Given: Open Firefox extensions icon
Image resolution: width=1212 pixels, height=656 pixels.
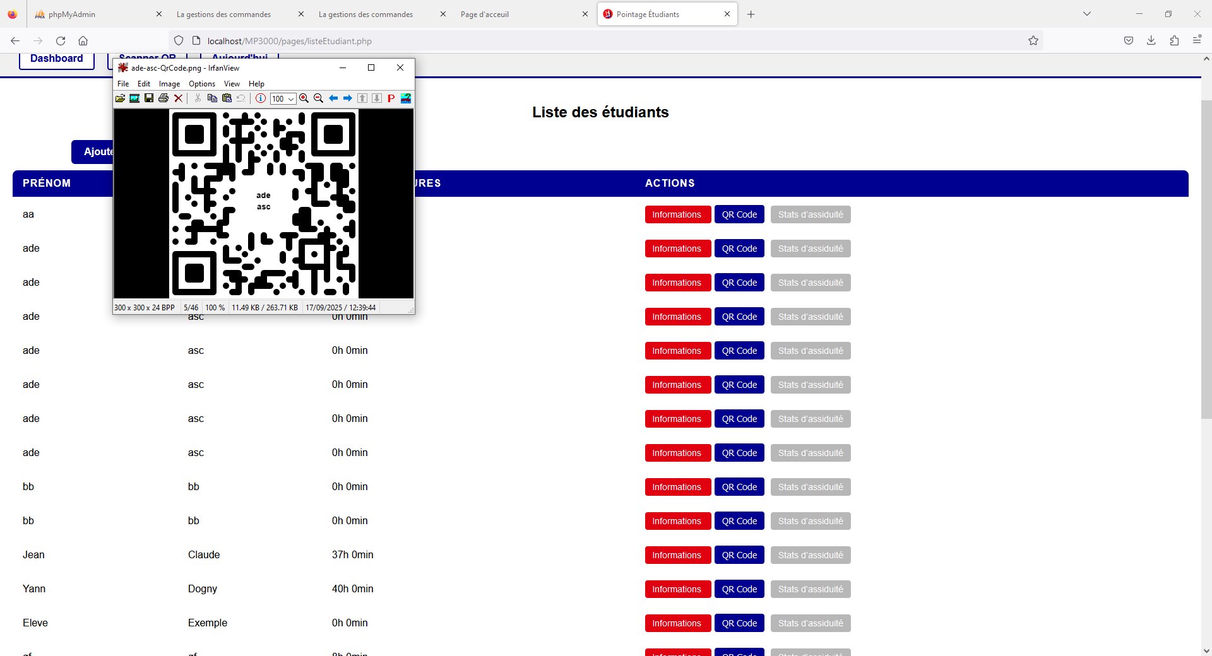Looking at the screenshot, I should 1174,40.
